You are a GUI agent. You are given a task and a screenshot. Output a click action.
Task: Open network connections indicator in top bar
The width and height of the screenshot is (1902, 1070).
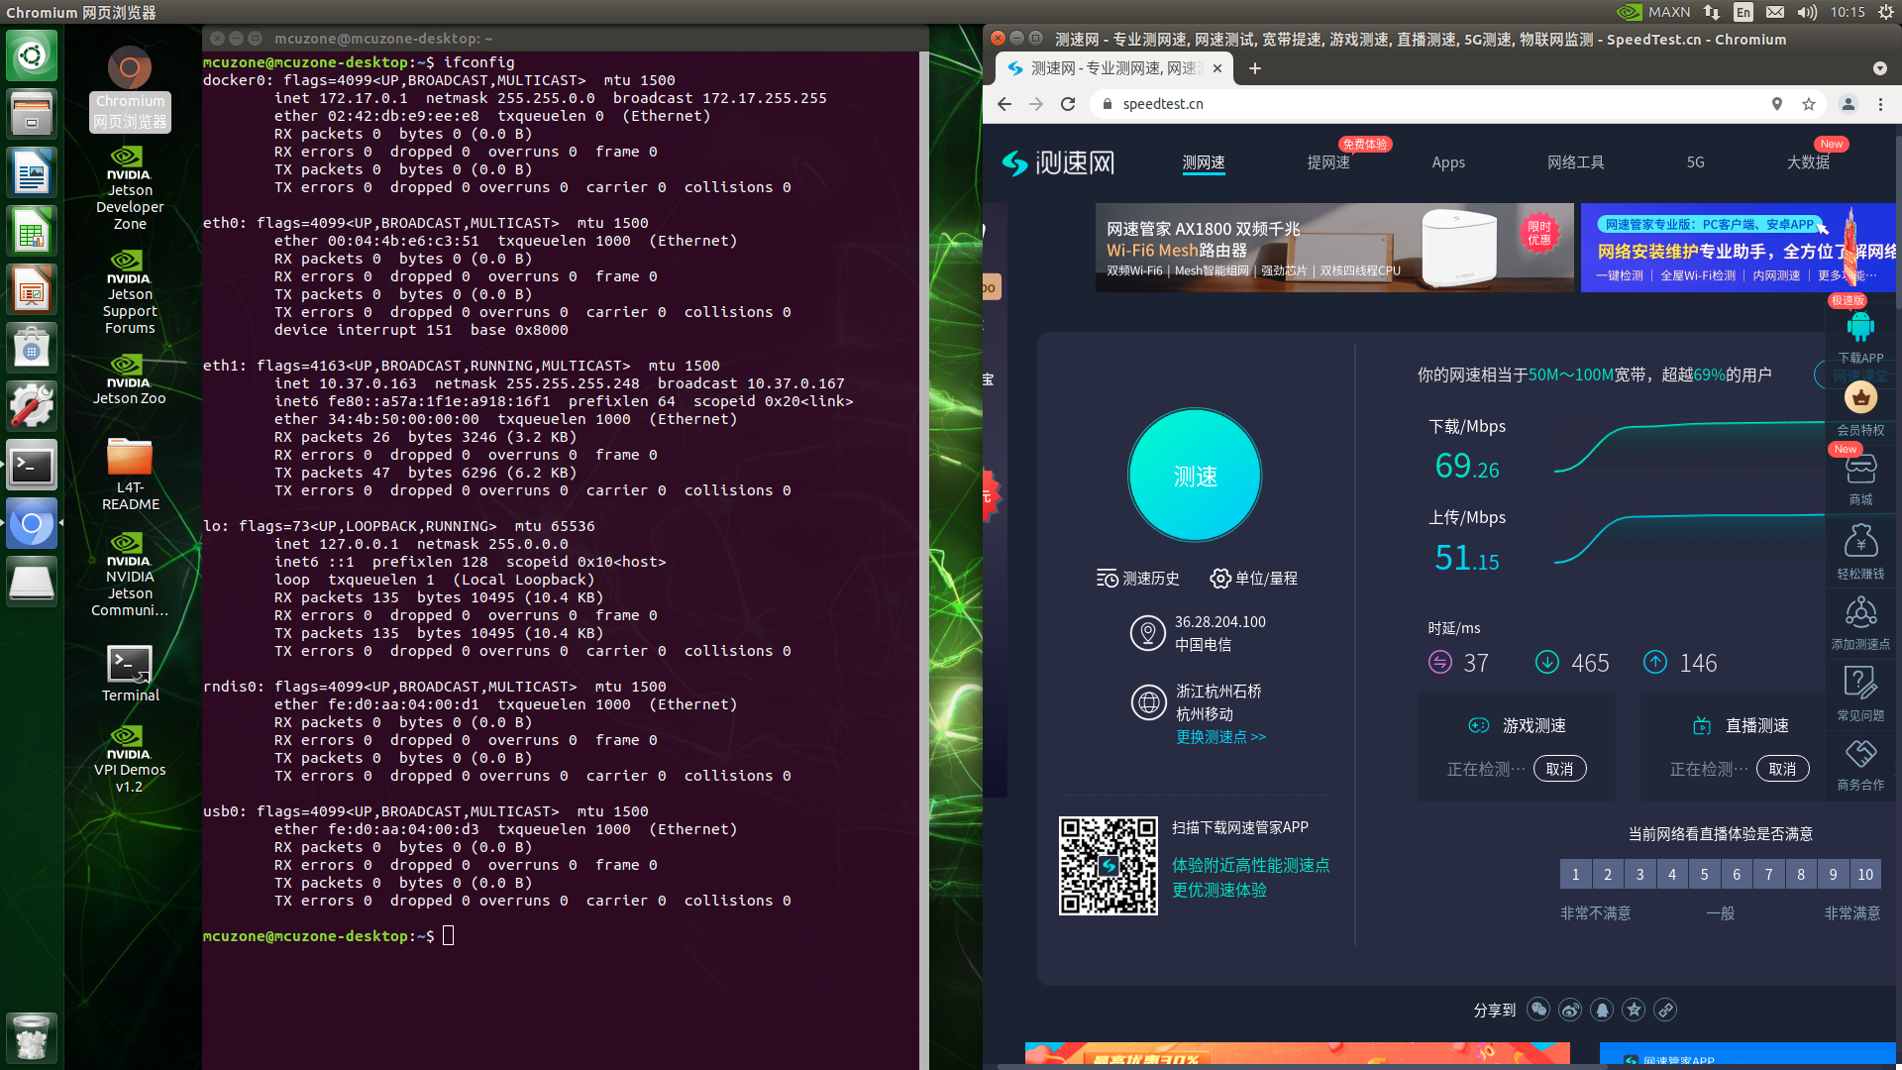[x=1712, y=12]
